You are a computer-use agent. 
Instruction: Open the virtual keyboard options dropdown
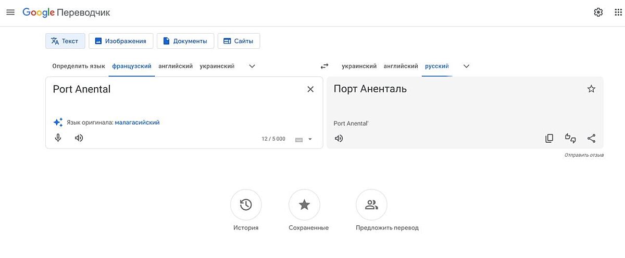click(310, 139)
